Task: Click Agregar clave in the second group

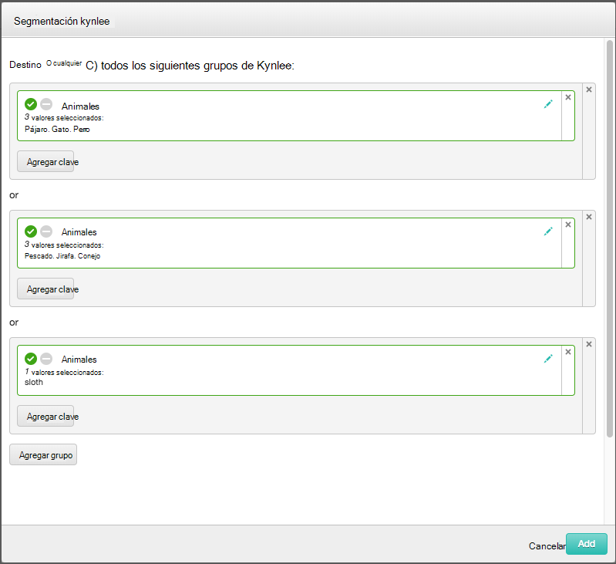Action: [x=45, y=289]
